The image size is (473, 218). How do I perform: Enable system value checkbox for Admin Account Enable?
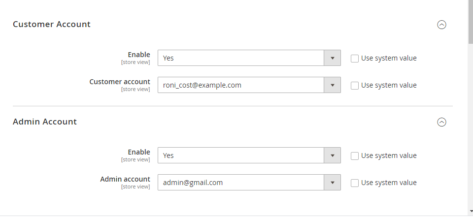tap(355, 156)
